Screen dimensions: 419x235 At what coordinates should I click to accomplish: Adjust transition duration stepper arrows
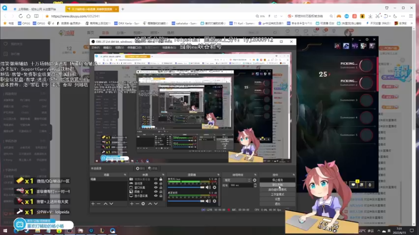coord(255,185)
